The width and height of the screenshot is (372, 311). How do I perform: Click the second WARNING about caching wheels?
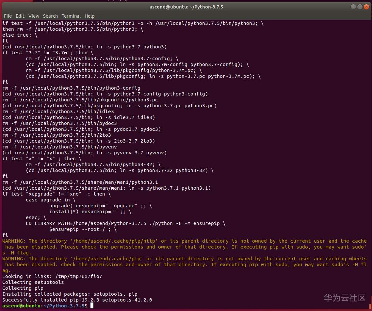[185, 265]
